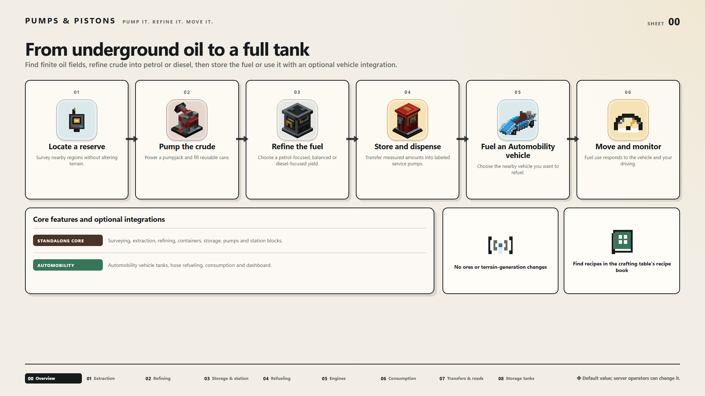
Task: Click the Transfer measured amounts description text
Action: pos(408,161)
